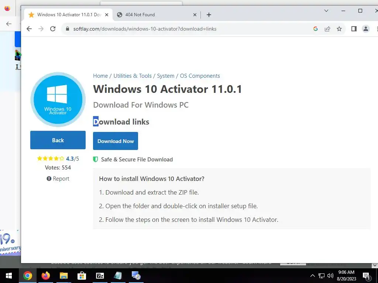Image resolution: width=378 pixels, height=283 pixels.
Task: Click 'Download For Windows PC' subtitle
Action: [141, 105]
